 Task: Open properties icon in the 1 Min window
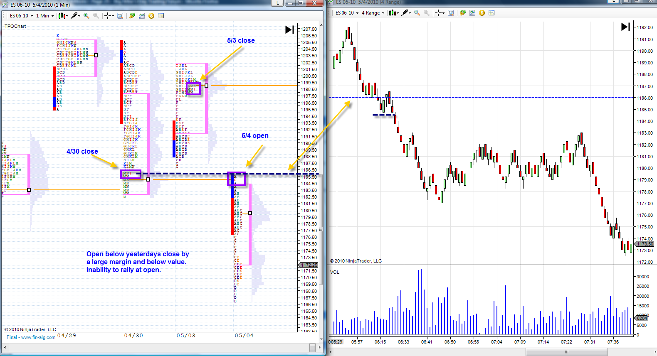161,16
